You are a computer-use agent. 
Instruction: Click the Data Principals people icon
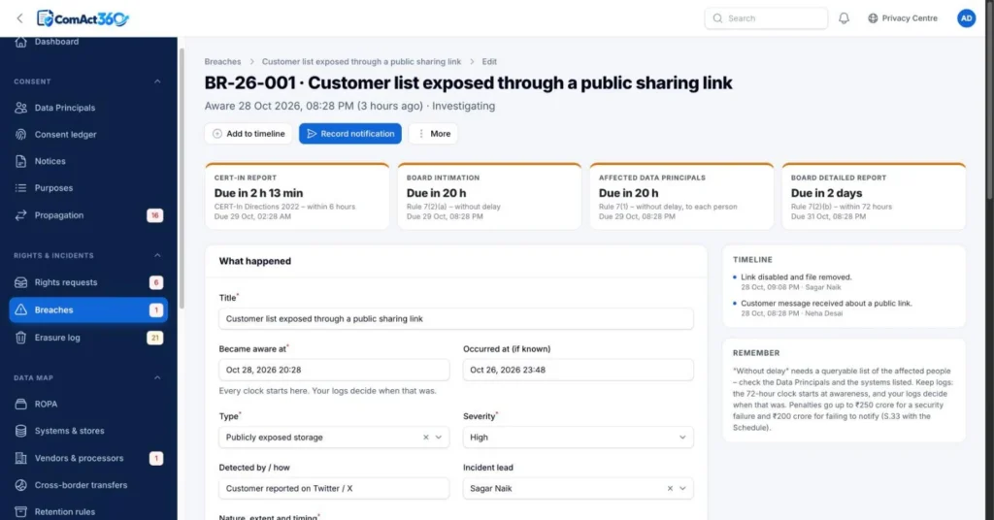point(21,108)
